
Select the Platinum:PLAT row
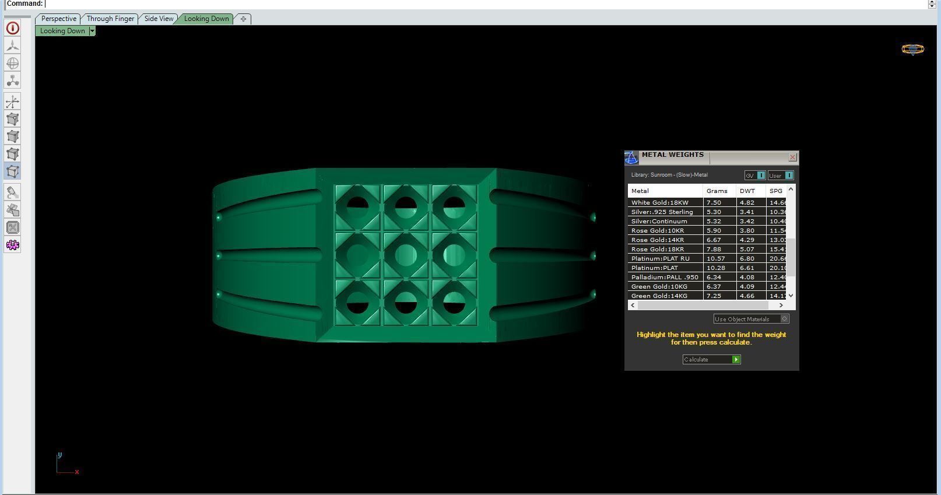[x=707, y=268]
